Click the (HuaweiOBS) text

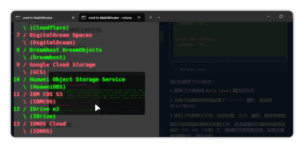pos(48,87)
